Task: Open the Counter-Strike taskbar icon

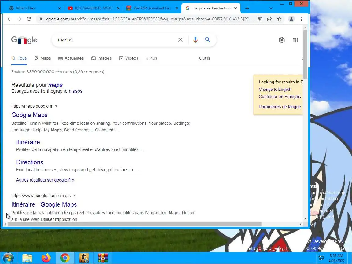Action: pyautogui.click(x=84, y=258)
